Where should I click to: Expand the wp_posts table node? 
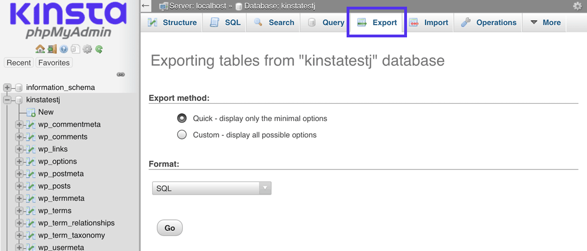19,186
